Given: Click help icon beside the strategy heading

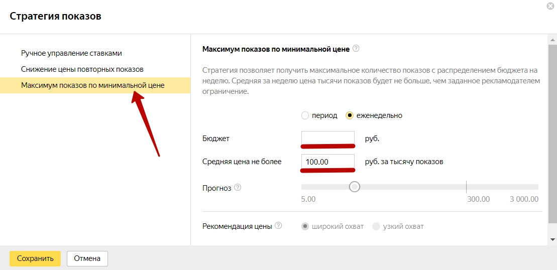Looking at the screenshot, I should tap(356, 49).
